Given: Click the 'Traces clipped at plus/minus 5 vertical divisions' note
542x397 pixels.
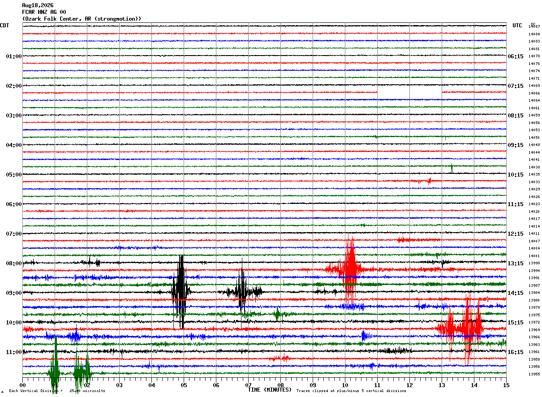Looking at the screenshot, I should (351, 391).
